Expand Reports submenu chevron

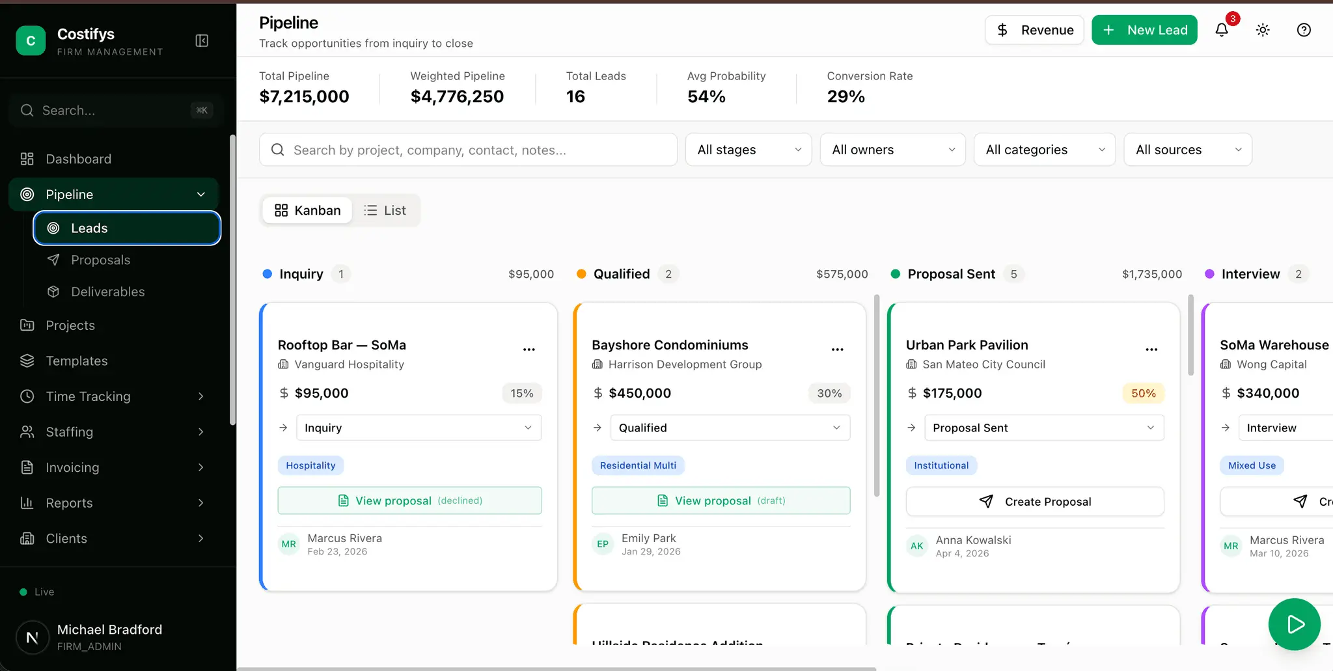(x=201, y=502)
